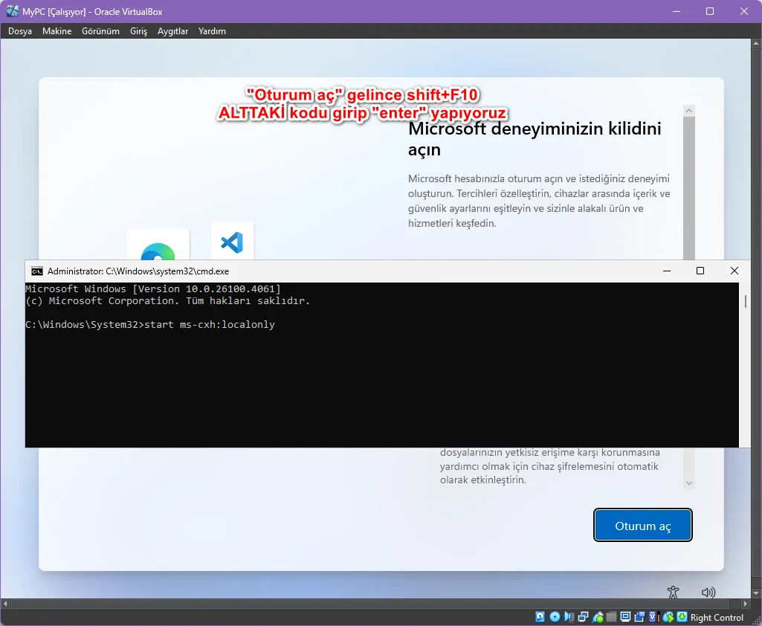Close the cmd.exe window
The height and width of the screenshot is (626, 762).
[x=734, y=271]
